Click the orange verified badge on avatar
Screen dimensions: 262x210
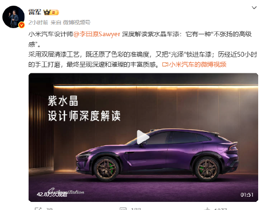point(21,25)
